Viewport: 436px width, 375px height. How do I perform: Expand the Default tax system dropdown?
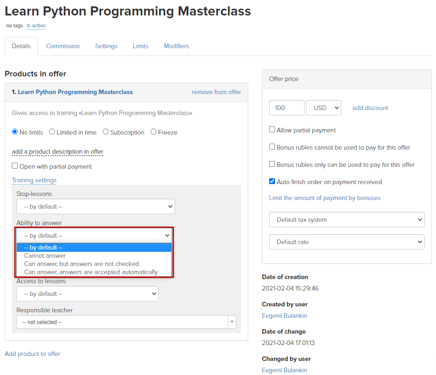pyautogui.click(x=347, y=220)
